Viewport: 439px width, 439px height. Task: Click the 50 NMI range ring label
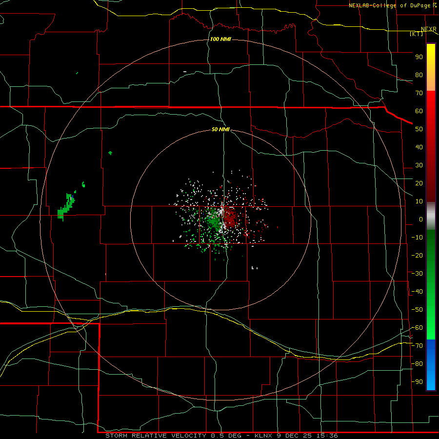220,129
